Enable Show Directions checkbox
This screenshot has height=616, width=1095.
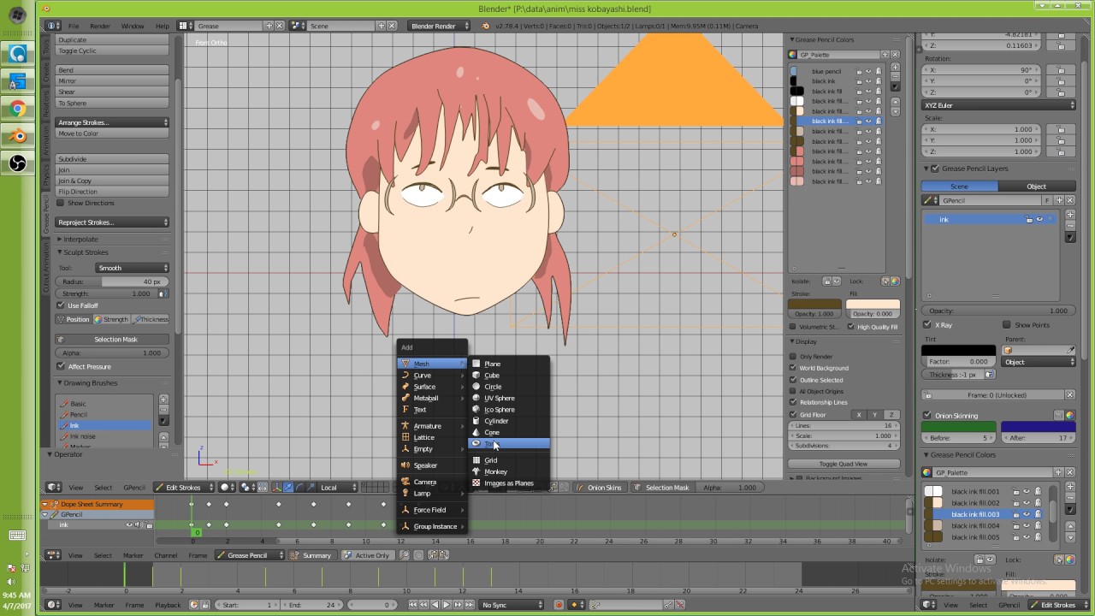click(61, 203)
